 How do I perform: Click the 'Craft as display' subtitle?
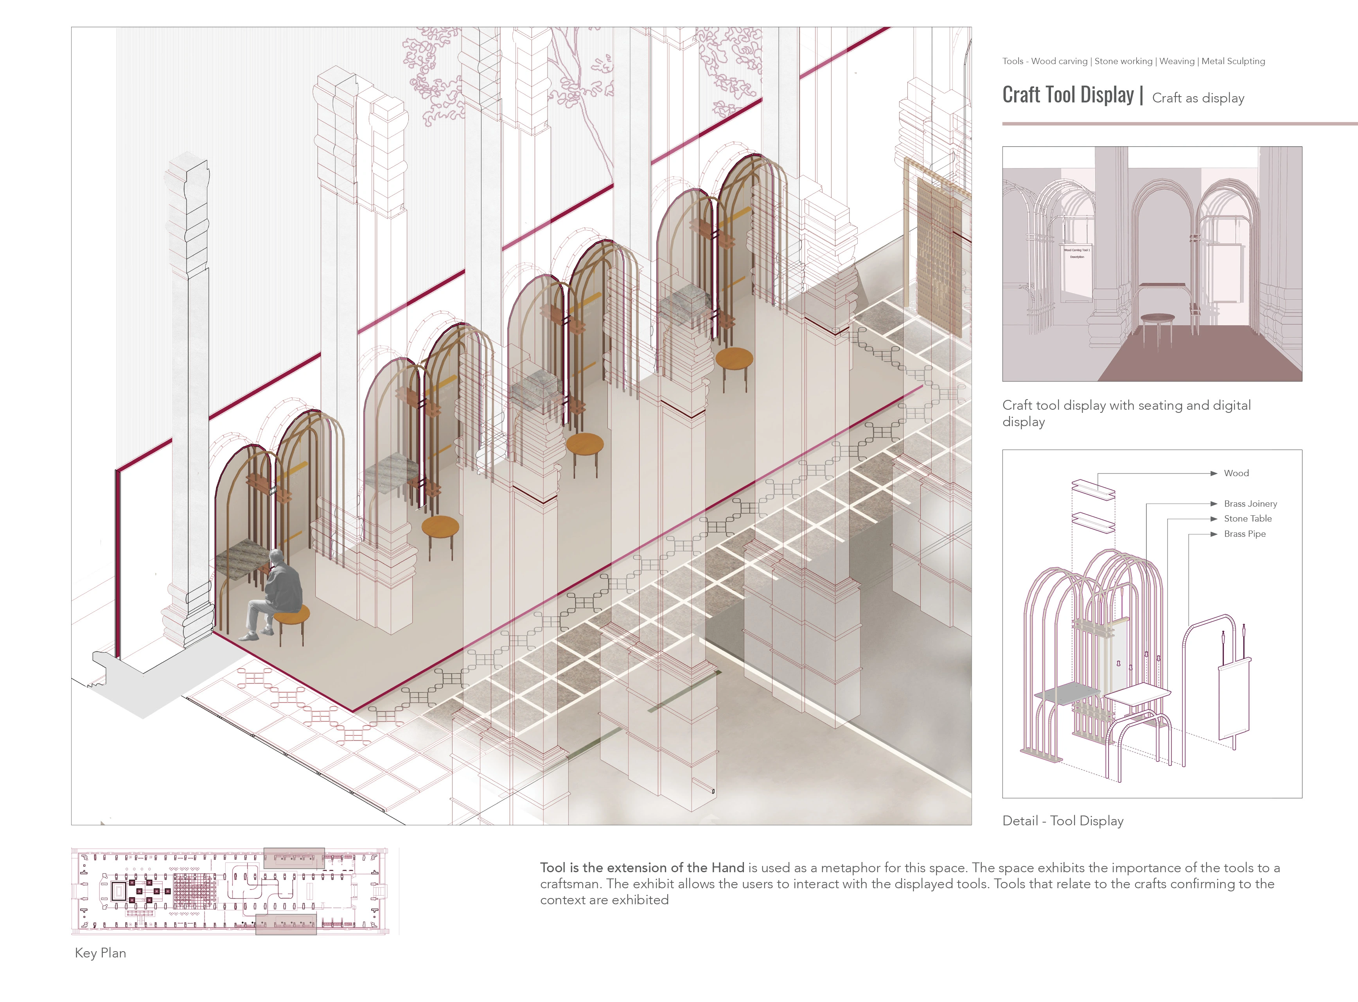pos(1198,98)
